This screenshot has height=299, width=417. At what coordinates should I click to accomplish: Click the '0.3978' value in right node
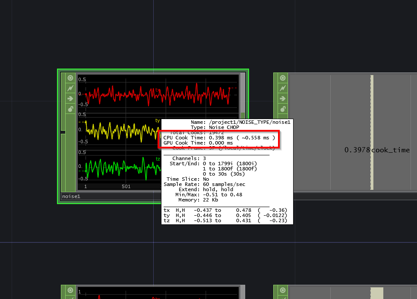coord(357,150)
